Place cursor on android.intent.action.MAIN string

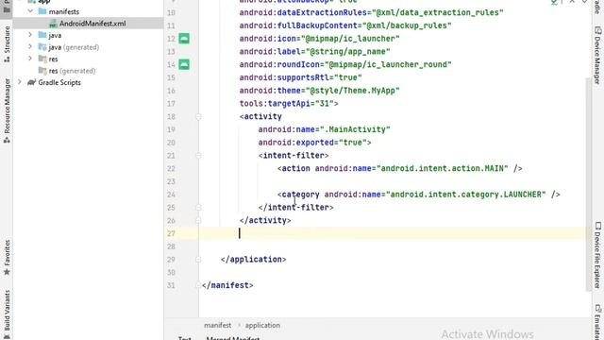pyautogui.click(x=443, y=168)
